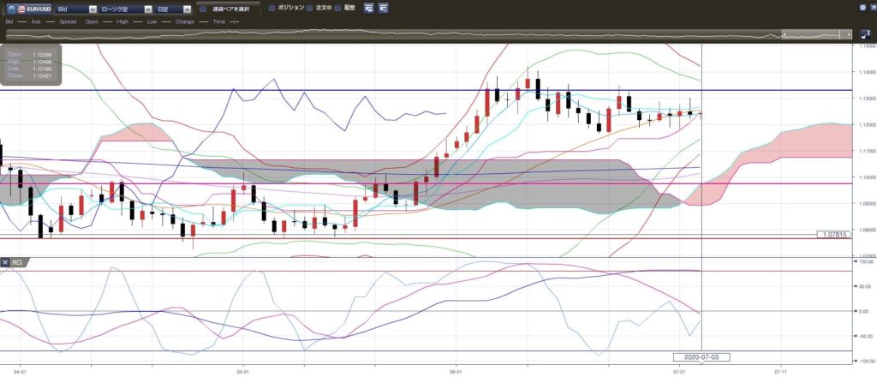This screenshot has width=877, height=377.
Task: Click the chart scale toggle icon beside overview
Action: point(865,34)
